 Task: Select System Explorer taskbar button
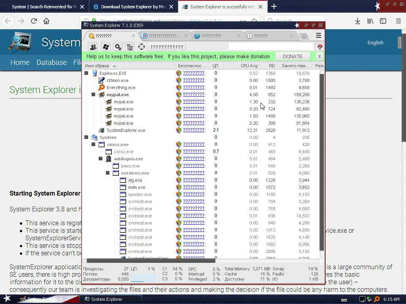pos(110,299)
